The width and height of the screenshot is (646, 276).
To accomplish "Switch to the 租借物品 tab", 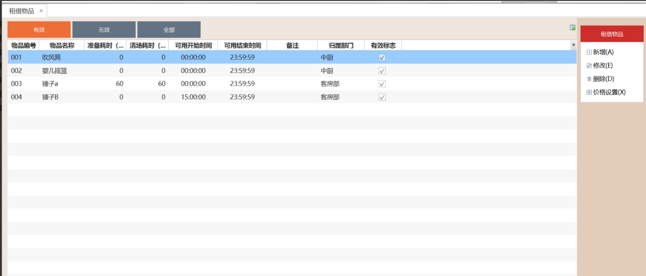I will 21,11.
